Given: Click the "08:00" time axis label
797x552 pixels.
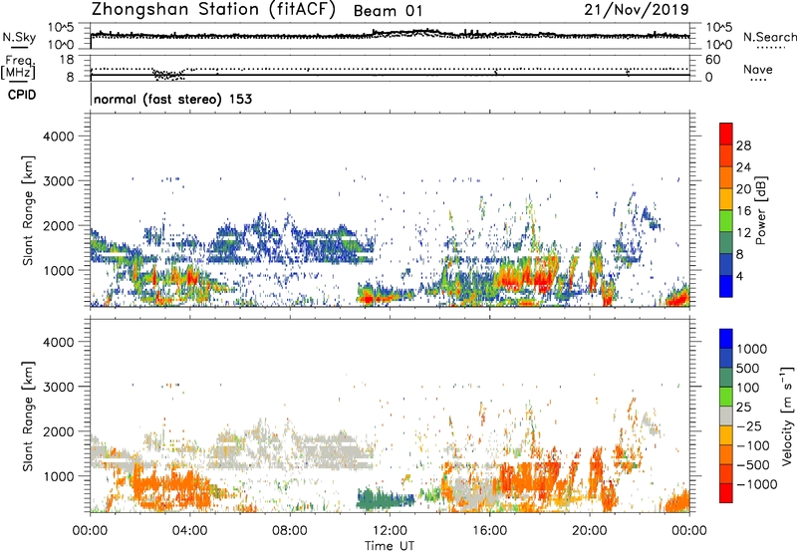Looking at the screenshot, I should pos(290,531).
